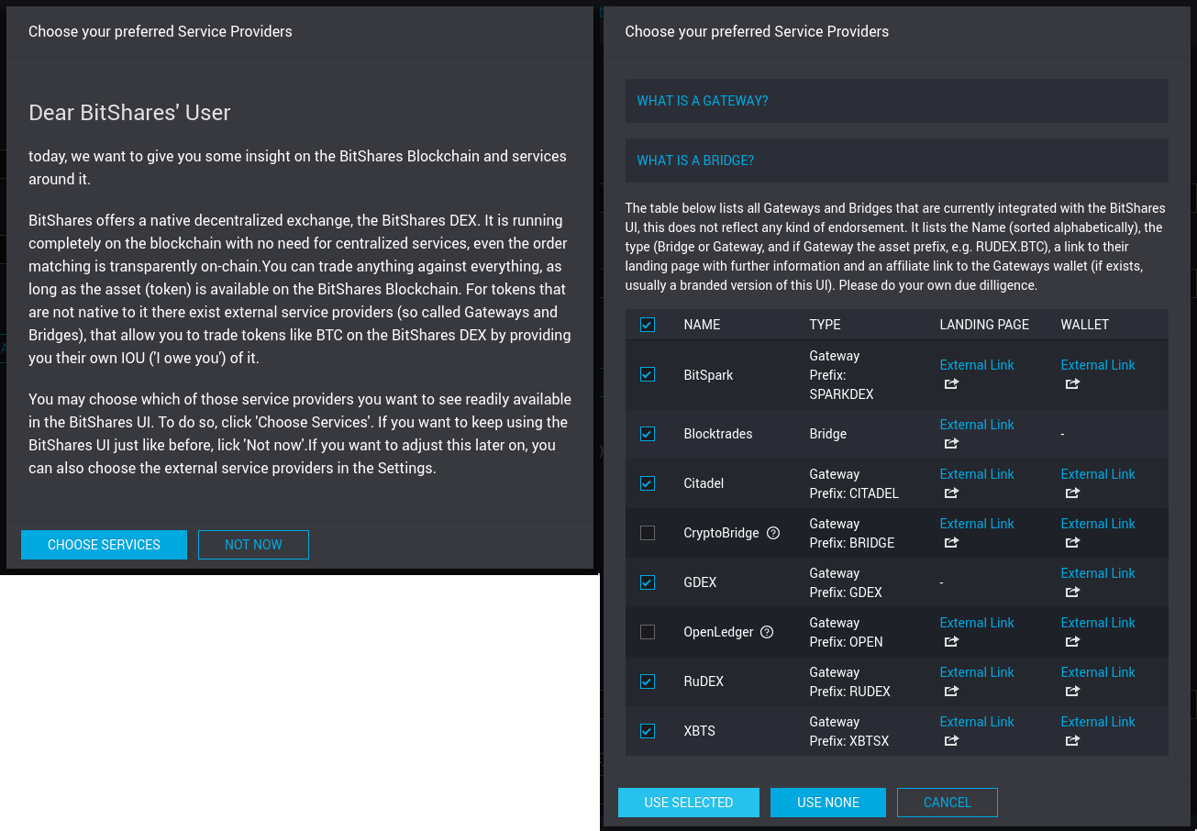Click the RuDEX name cell
This screenshot has height=831, width=1197.
(704, 681)
